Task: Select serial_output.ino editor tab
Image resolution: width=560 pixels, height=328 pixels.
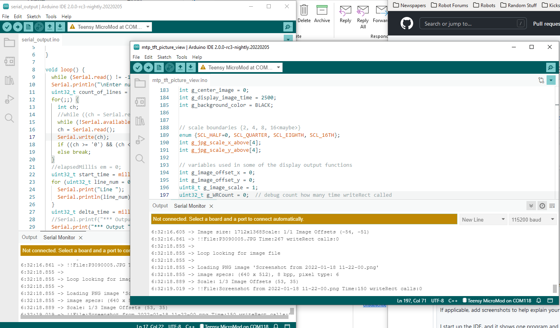Action: (x=41, y=40)
